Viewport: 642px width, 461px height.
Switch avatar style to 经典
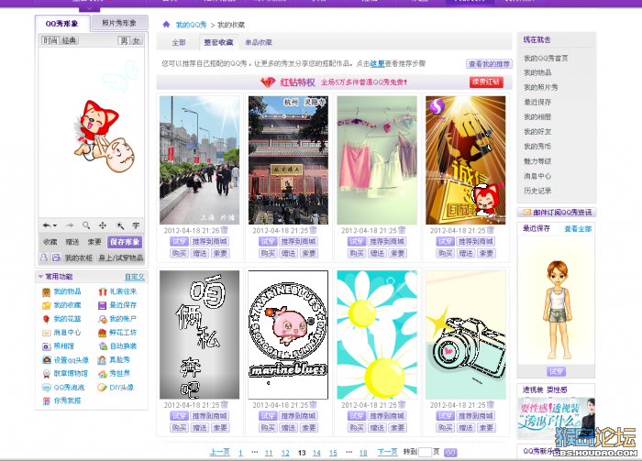coord(69,40)
